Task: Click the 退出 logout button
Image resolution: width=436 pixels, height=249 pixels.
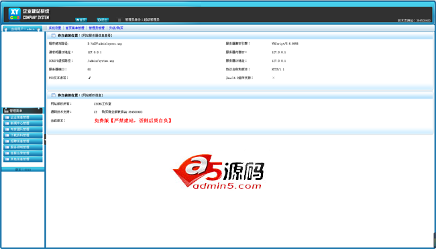Action: click(x=103, y=19)
